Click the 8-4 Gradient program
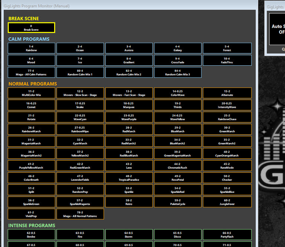The width and height of the screenshot is (285, 247). click(x=129, y=60)
